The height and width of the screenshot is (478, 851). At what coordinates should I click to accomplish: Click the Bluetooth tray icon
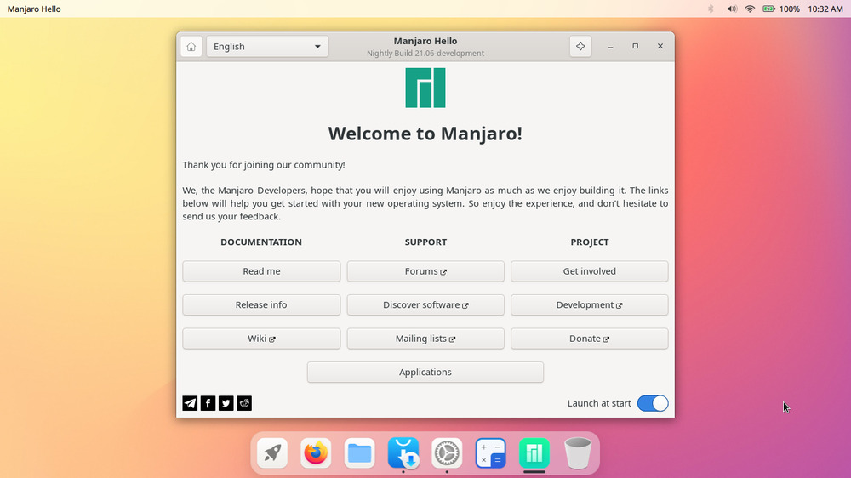[711, 9]
